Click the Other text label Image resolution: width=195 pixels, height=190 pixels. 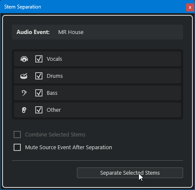click(x=54, y=110)
